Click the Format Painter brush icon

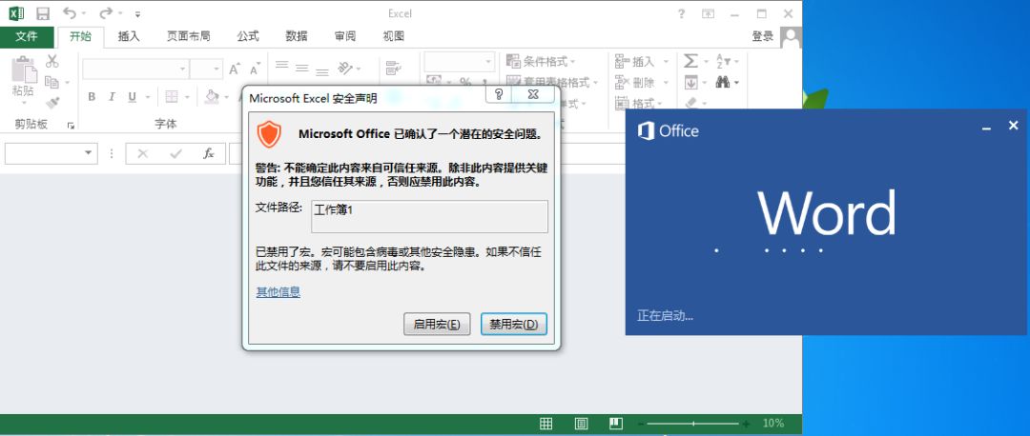tap(51, 103)
